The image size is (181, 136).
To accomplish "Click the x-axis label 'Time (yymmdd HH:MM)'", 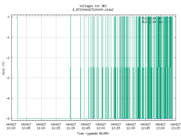I will tap(93, 133).
